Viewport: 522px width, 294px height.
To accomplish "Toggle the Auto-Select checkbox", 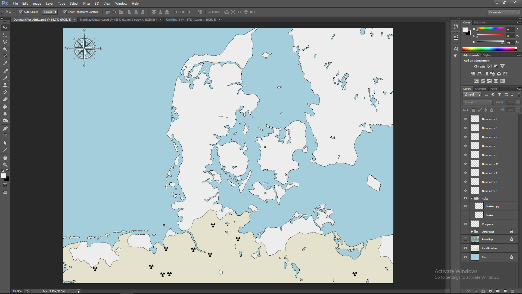I will [21, 12].
